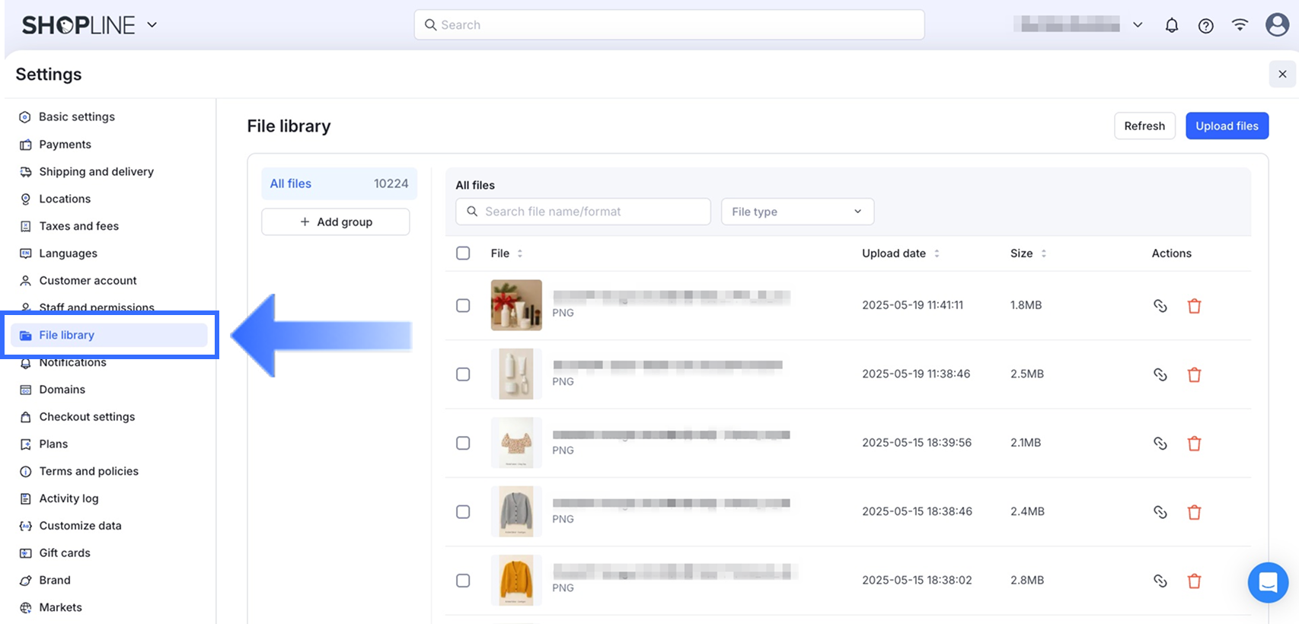Open the live chat bubble icon
Image resolution: width=1299 pixels, height=624 pixels.
pos(1268,582)
